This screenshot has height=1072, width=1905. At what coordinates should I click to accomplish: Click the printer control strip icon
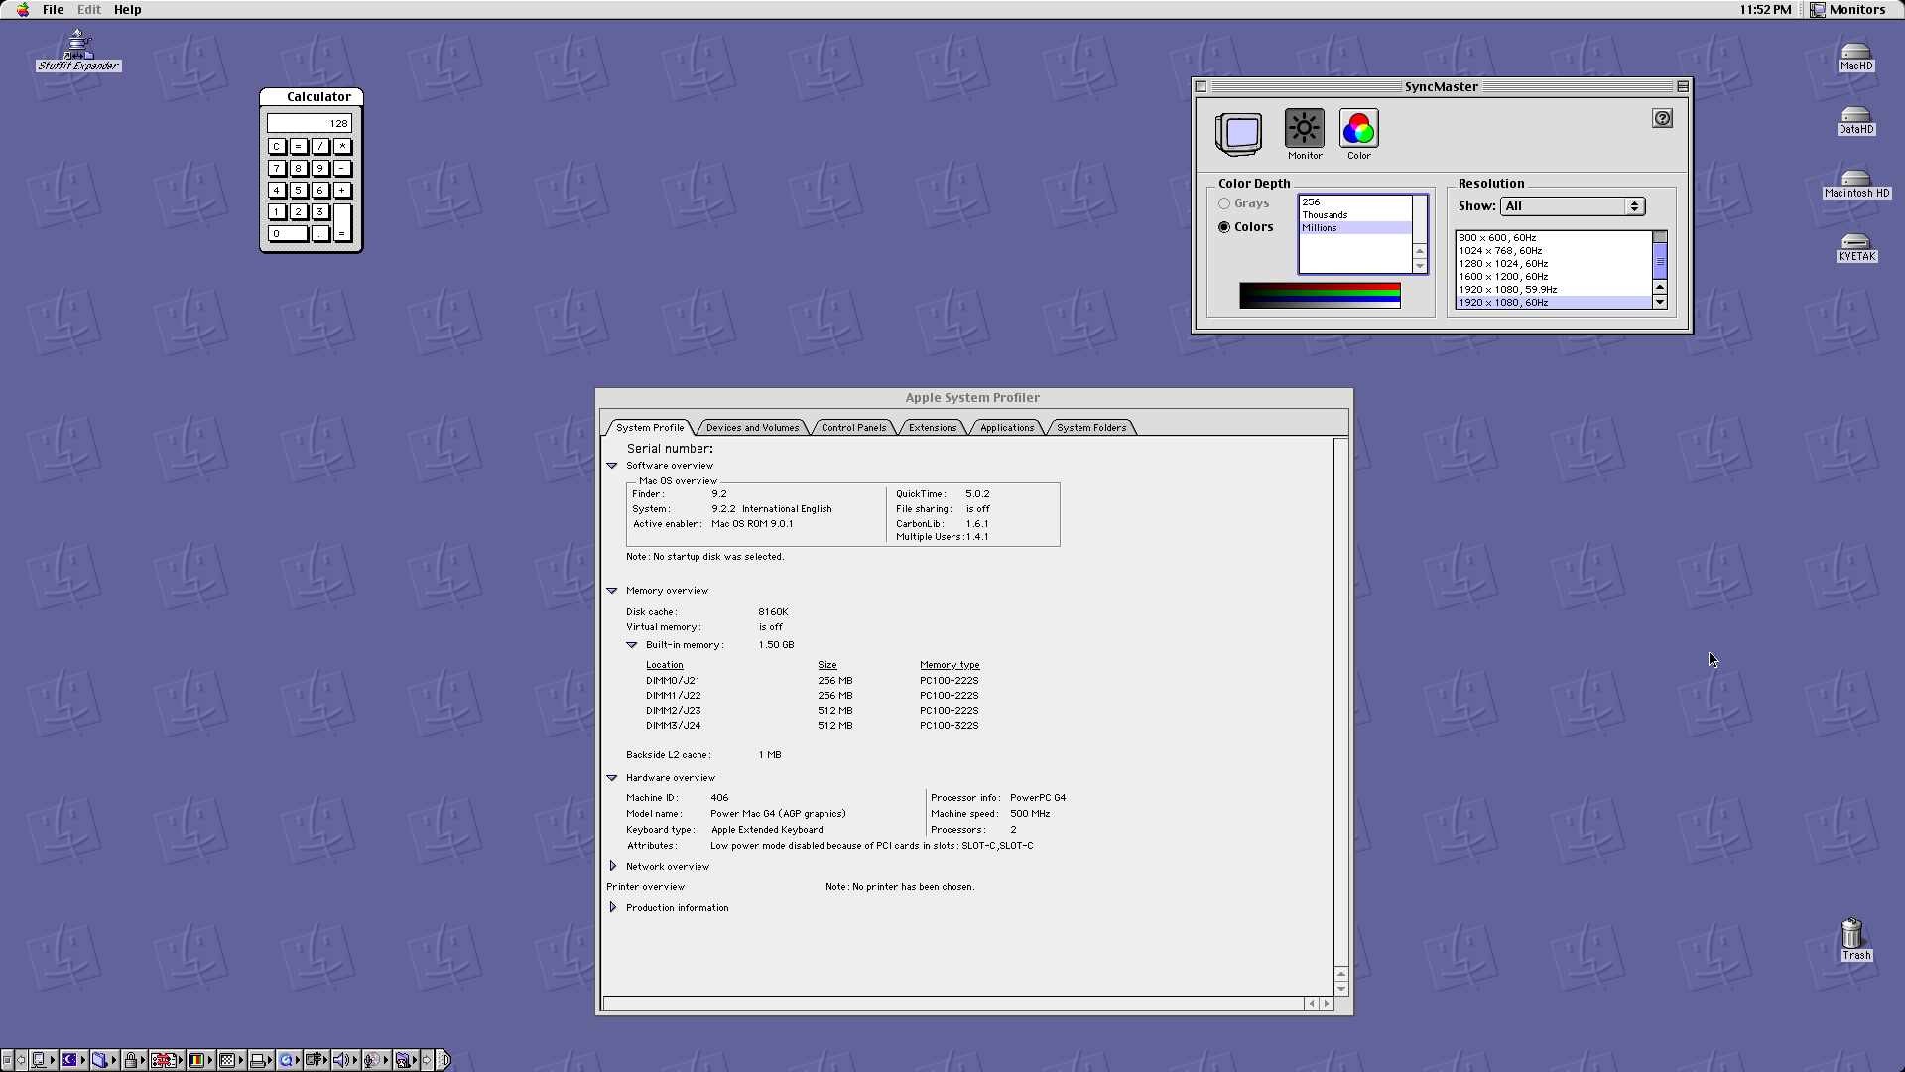click(258, 1060)
